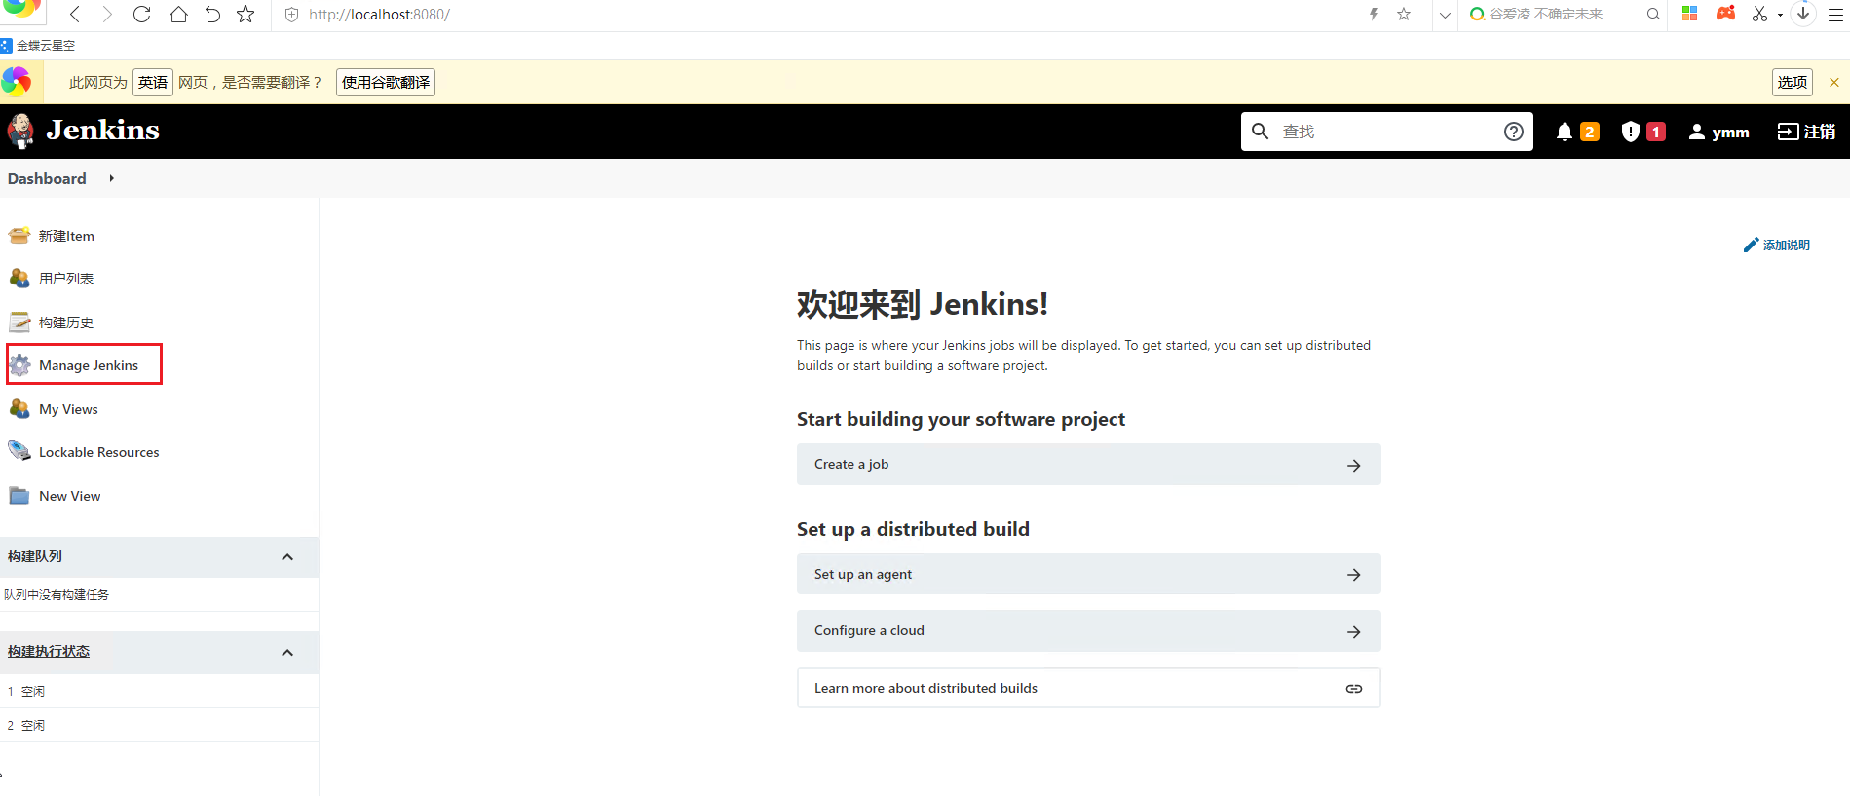Open 构建历史 in the sidebar
Screen dimensions: 1850x796
coord(66,322)
